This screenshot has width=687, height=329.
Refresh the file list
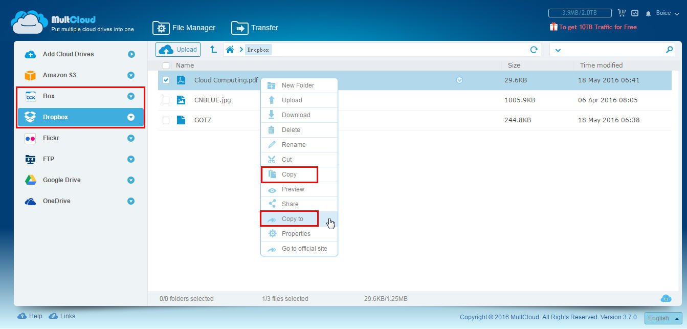(534, 50)
